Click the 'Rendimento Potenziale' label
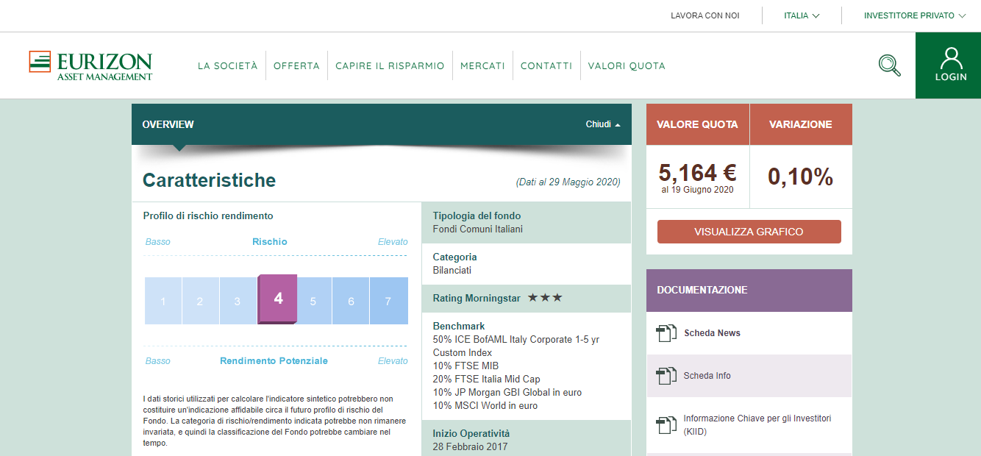 pos(274,361)
